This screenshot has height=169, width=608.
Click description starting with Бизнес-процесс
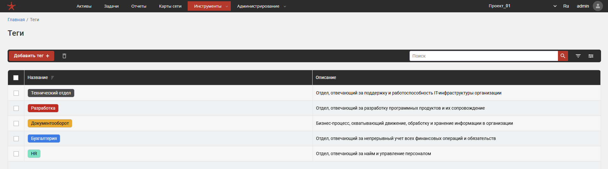(414, 123)
